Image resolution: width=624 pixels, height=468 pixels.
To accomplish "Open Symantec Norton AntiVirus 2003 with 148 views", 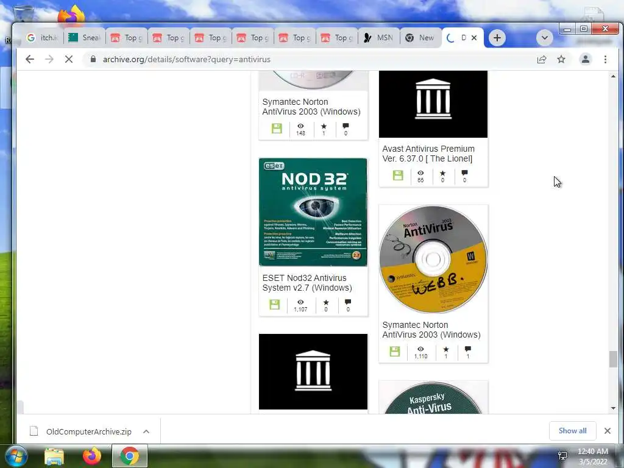I will [311, 107].
